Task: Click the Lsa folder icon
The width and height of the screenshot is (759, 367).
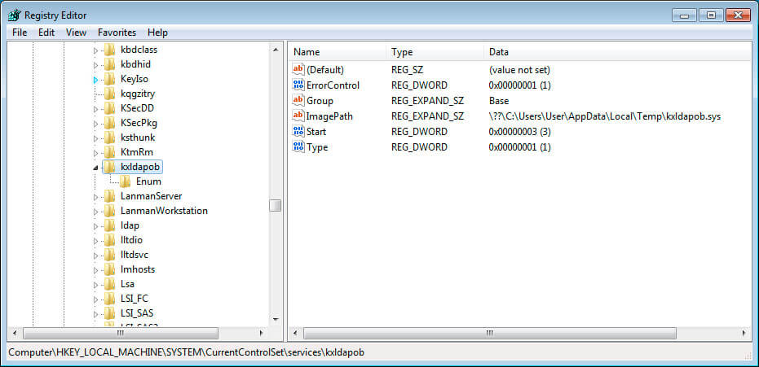Action: point(110,284)
